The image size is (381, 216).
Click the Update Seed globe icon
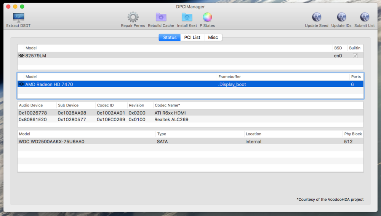point(316,17)
